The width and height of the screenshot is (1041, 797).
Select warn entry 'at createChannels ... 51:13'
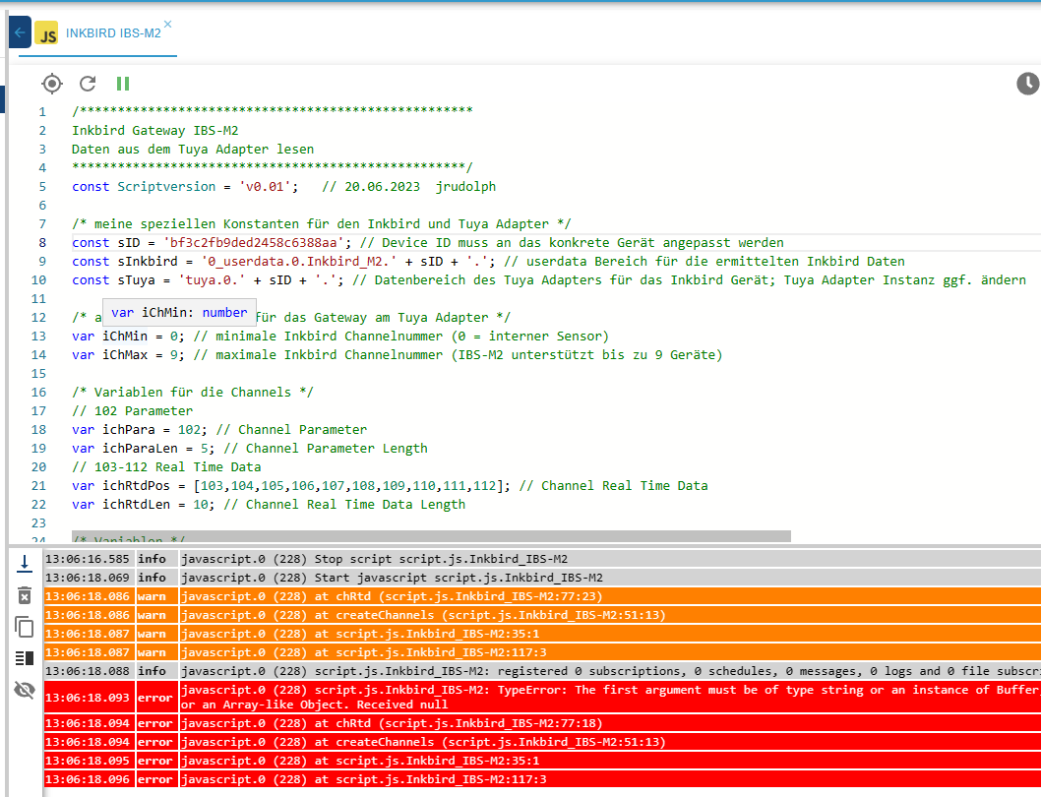(x=542, y=615)
